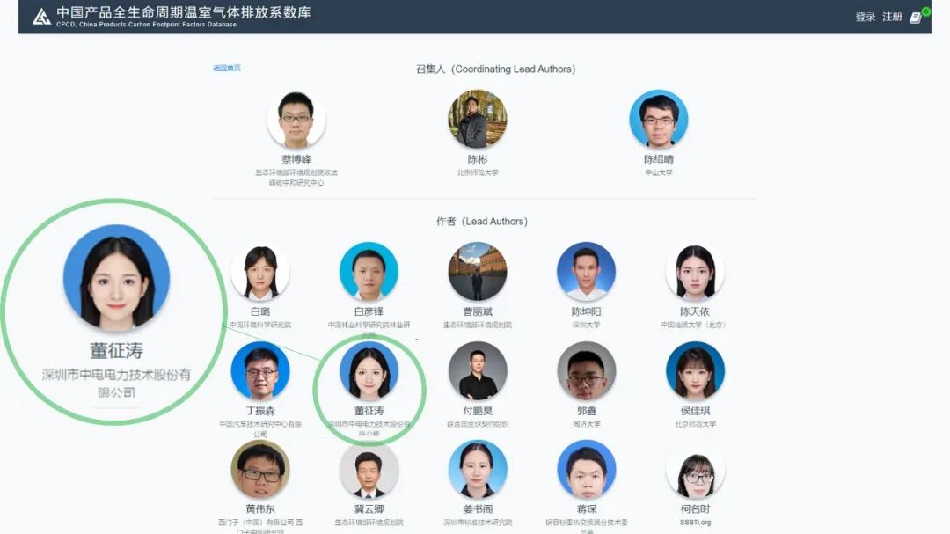Open 黄伟东's profile picture
The image size is (950, 534).
click(260, 470)
